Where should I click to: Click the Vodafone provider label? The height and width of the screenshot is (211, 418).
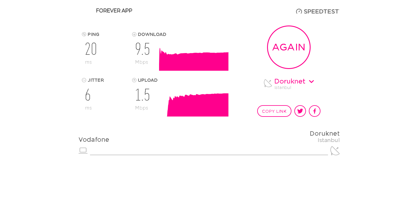point(94,140)
